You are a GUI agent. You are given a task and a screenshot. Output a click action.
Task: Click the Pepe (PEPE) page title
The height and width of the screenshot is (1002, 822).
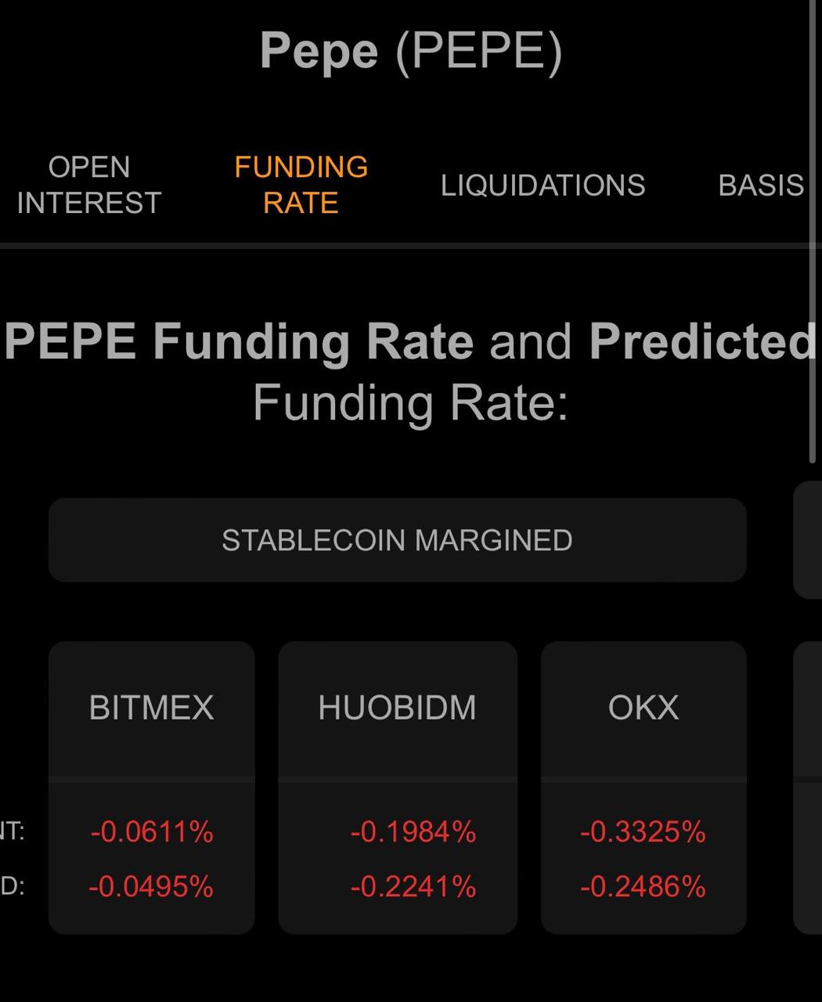(411, 52)
